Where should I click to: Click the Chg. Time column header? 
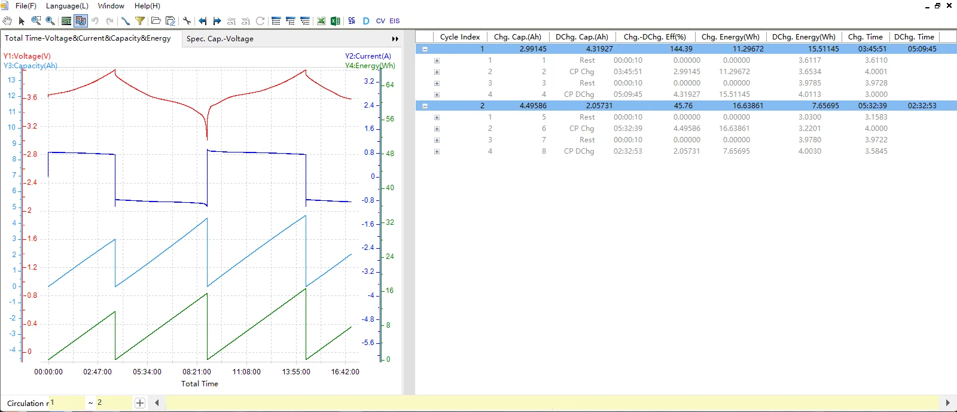tap(865, 37)
